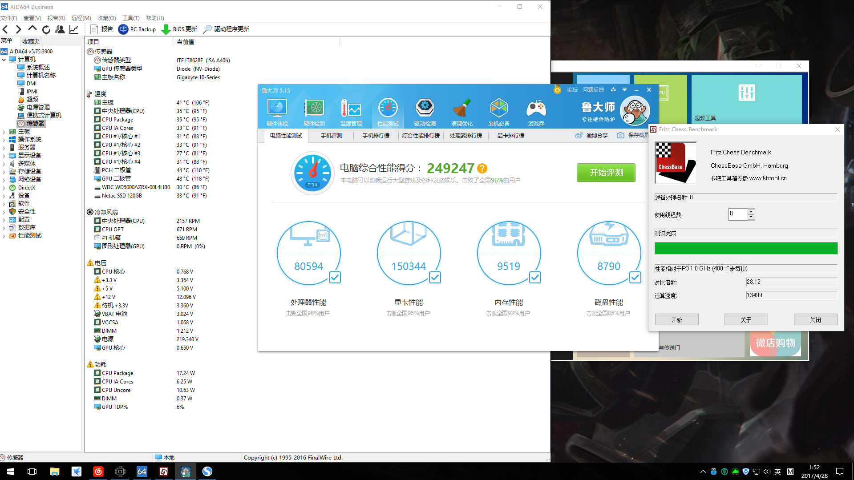Toggle the CPU 核心 voltage checkbox
This screenshot has height=480, width=854.
tap(97, 272)
